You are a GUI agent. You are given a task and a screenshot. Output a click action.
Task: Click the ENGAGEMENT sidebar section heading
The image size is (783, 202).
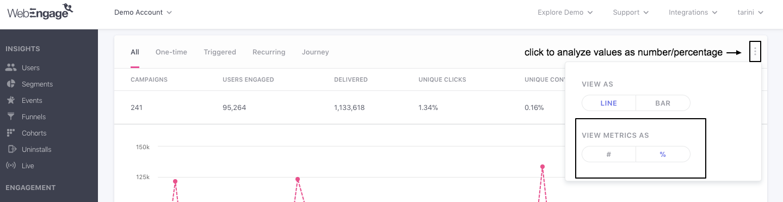click(30, 188)
